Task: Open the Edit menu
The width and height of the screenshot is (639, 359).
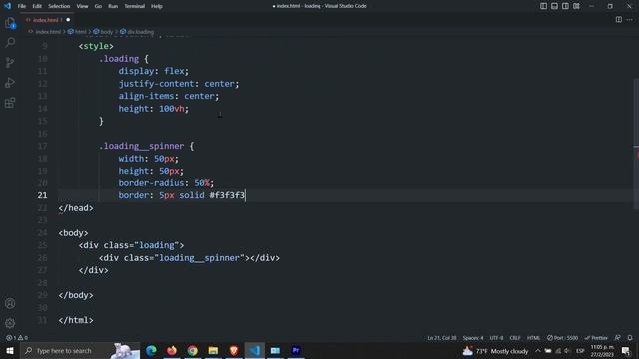Action: [37, 6]
